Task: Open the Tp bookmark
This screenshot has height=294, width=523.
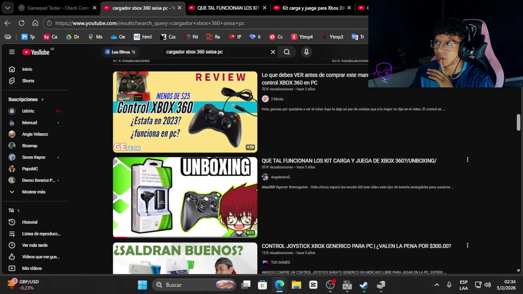Action: click(28, 37)
